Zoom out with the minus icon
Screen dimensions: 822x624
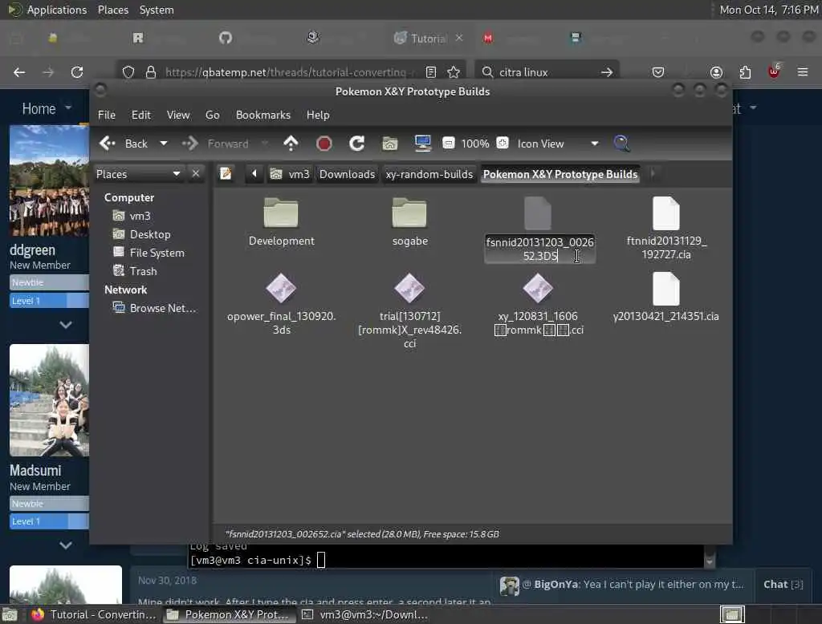click(x=448, y=143)
